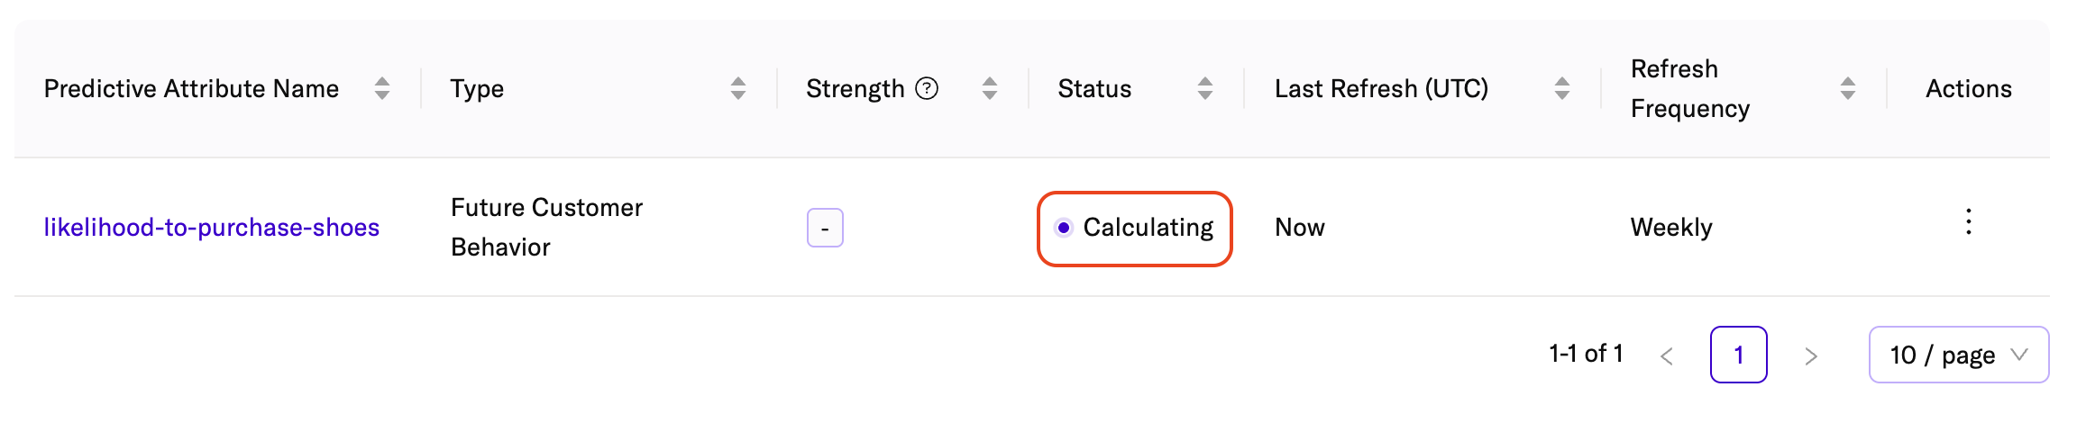This screenshot has width=2077, height=423.
Task: Sort the Status column
Action: click(1205, 88)
